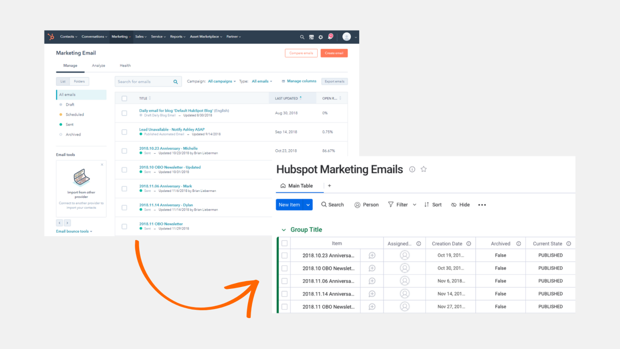The width and height of the screenshot is (620, 349).
Task: Click the Compare emails button
Action: [301, 53]
